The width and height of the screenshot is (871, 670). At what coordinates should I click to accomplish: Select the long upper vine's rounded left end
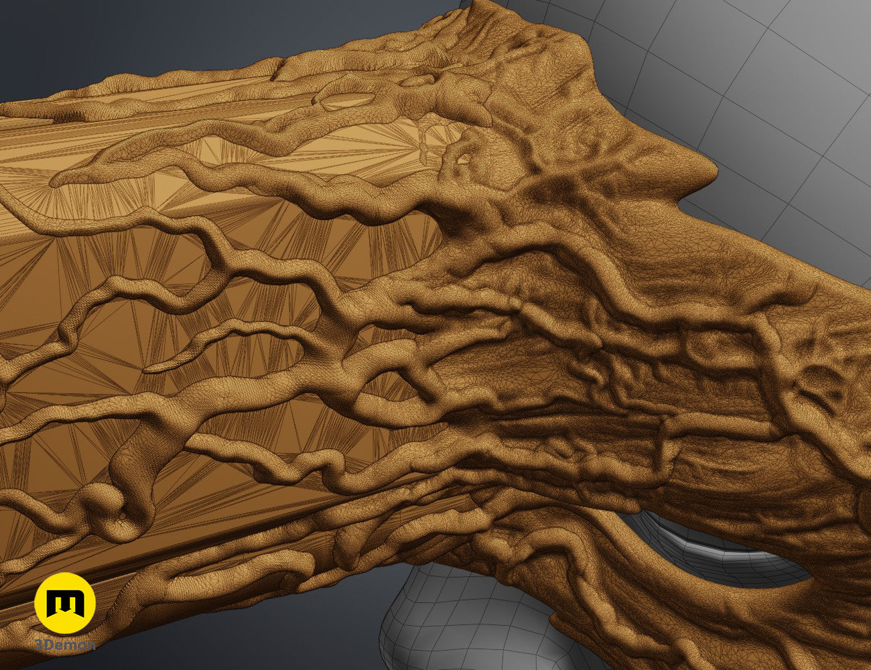tap(64, 179)
